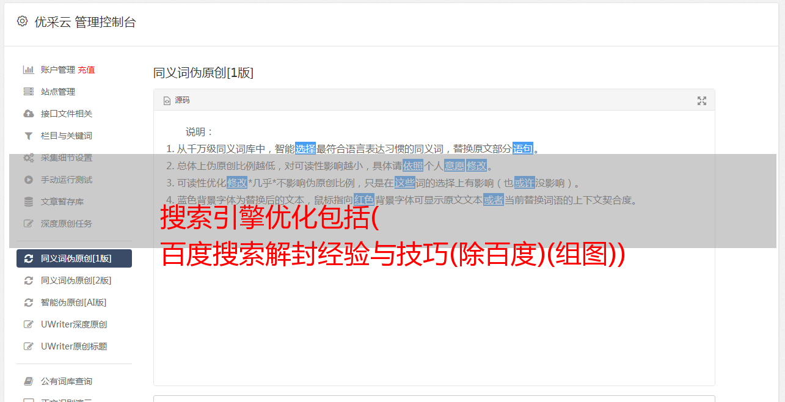
Task: Click the 优采云 管理控制台 title
Action: pos(85,22)
